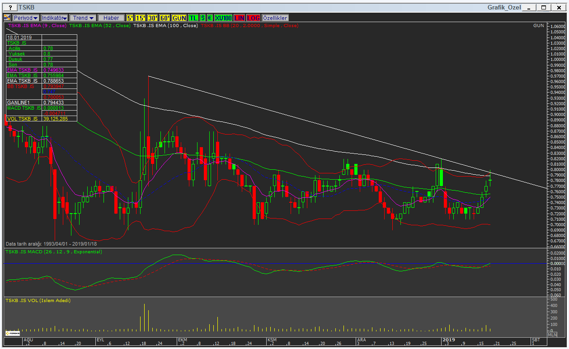Maximize the Grafik_Ozel chart window
Image resolution: width=569 pixels, height=349 pixels.
pyautogui.click(x=544, y=8)
